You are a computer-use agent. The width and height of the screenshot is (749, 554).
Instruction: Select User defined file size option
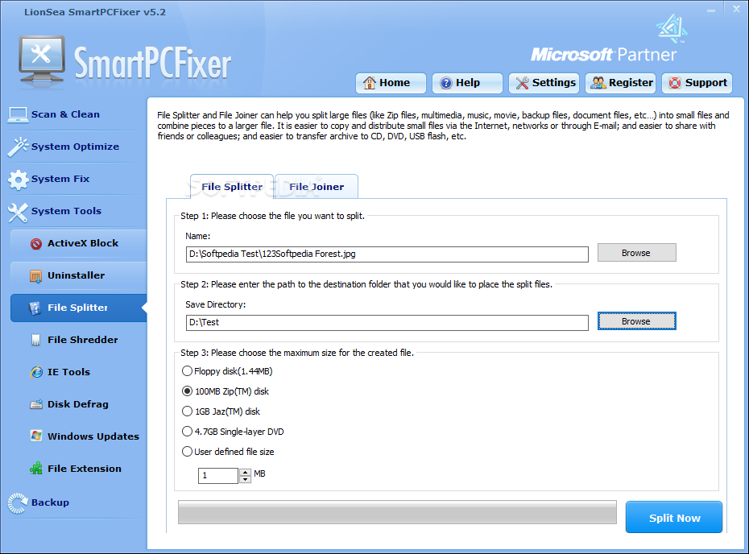pos(187,451)
